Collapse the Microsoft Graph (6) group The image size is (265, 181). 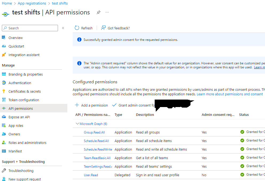pos(77,124)
